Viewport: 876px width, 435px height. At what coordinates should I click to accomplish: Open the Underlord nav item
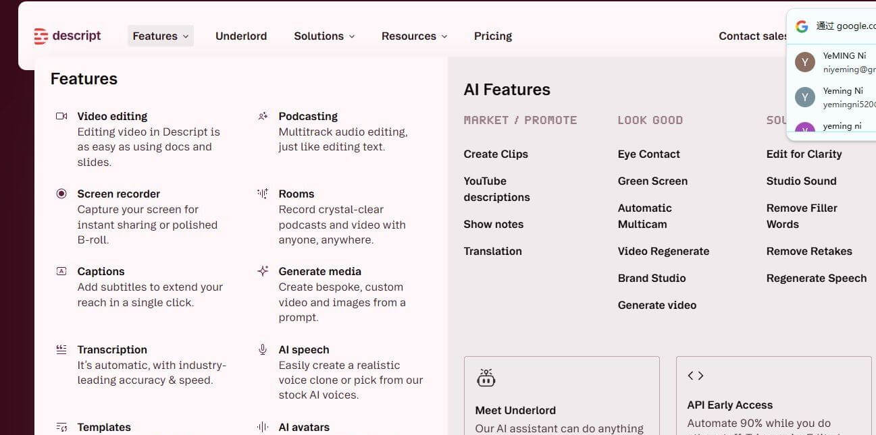pos(241,36)
